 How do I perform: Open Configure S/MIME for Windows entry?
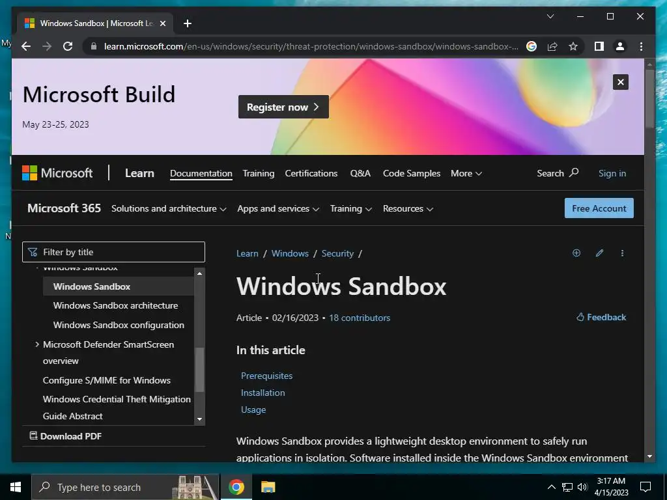tap(107, 380)
